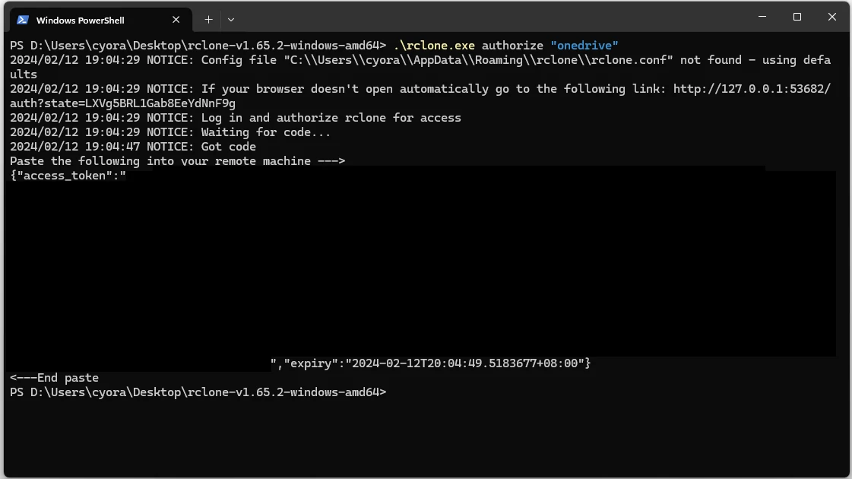Click "Log in and authorize rclone for access"
Screen dimensions: 852x479
point(331,117)
